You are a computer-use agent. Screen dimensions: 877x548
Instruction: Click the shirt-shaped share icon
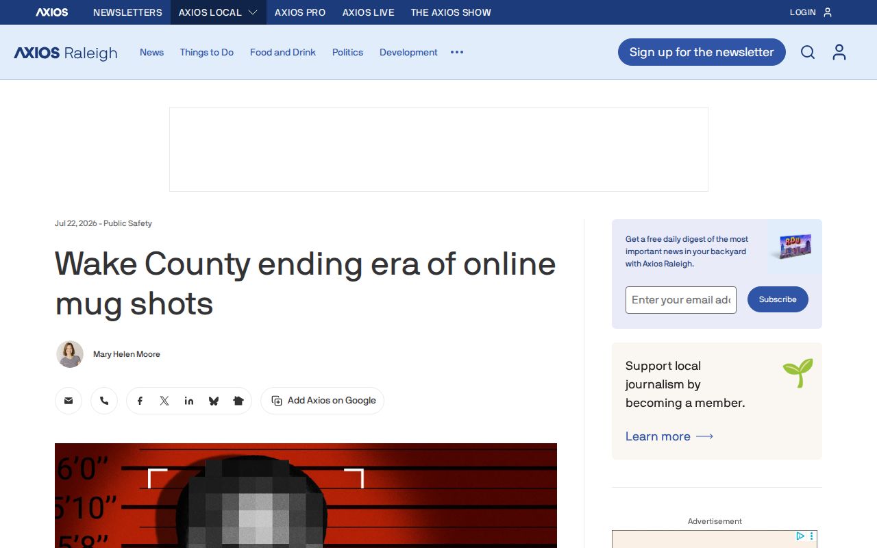[238, 401]
